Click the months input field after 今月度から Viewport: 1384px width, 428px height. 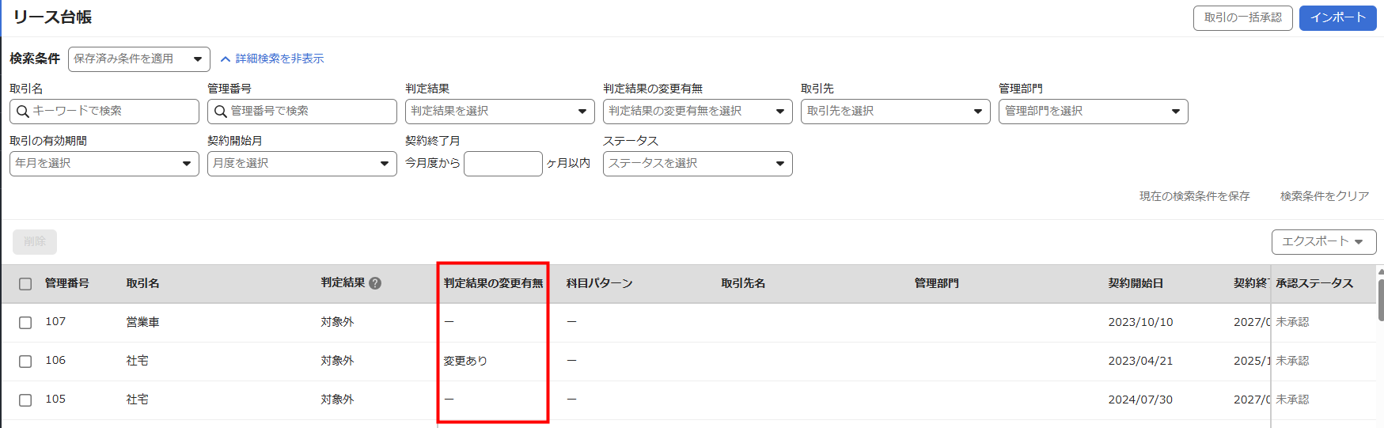pyautogui.click(x=502, y=164)
